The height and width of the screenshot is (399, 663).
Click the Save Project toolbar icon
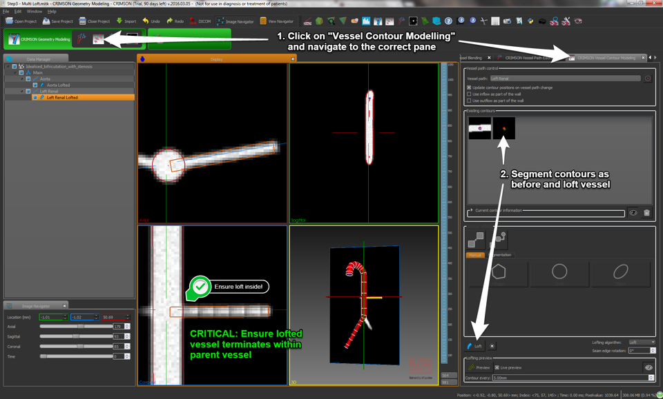coord(46,21)
